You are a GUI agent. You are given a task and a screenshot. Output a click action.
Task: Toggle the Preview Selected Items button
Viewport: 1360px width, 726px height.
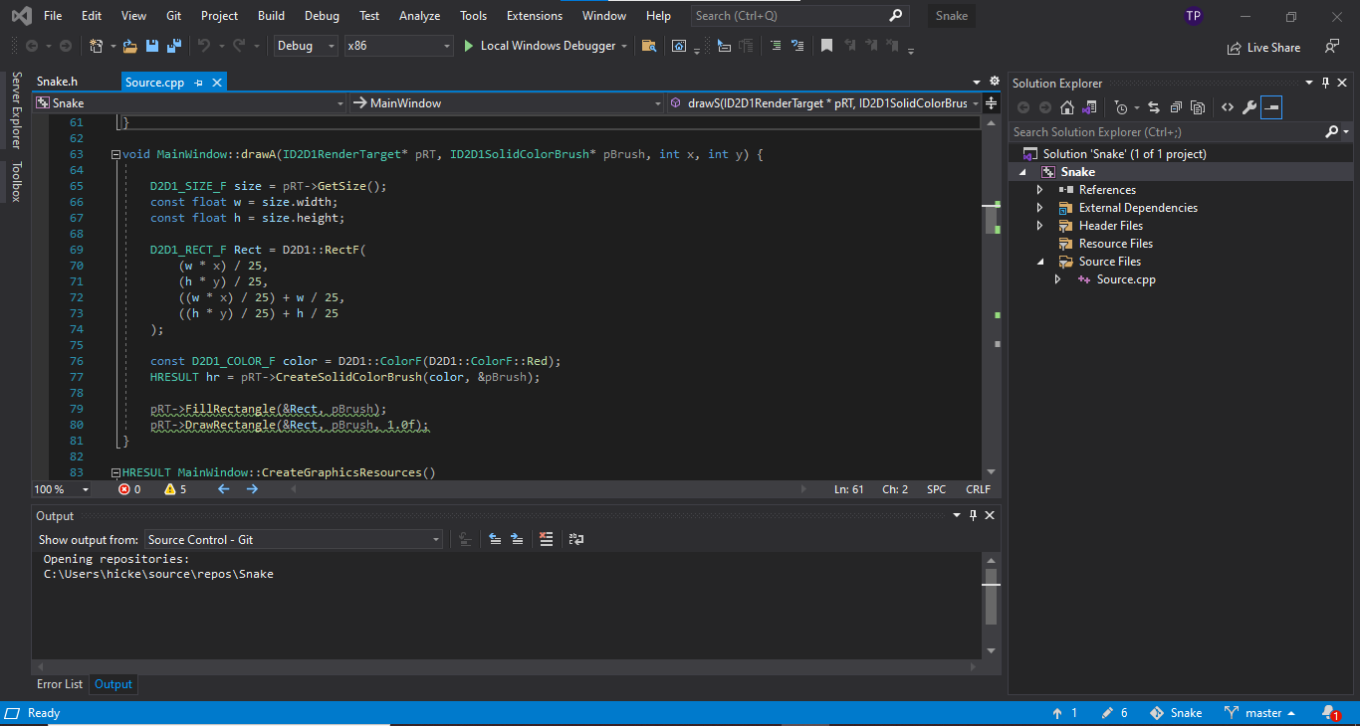(x=1270, y=107)
